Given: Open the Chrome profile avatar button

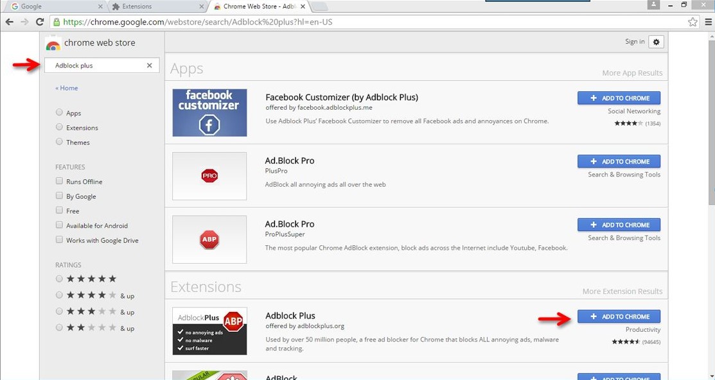Looking at the screenshot, I should [x=653, y=4].
